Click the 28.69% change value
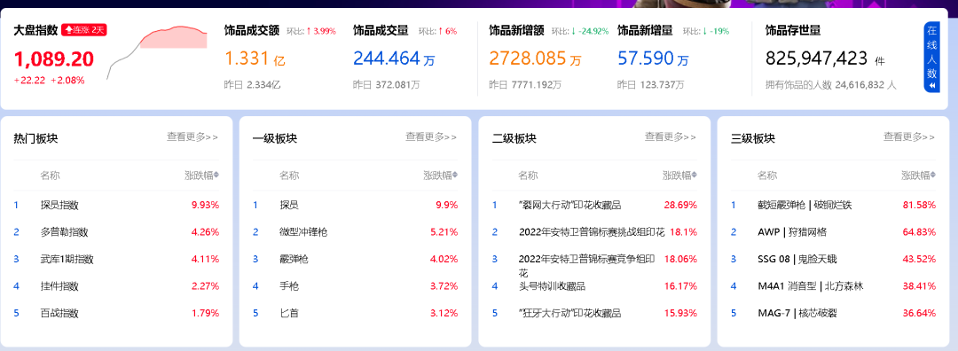The height and width of the screenshot is (351, 958). click(x=680, y=205)
